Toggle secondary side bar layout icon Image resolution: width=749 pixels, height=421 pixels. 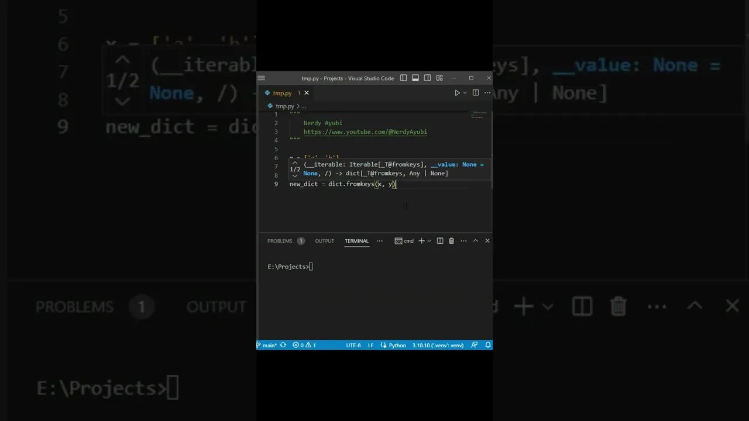click(x=427, y=78)
